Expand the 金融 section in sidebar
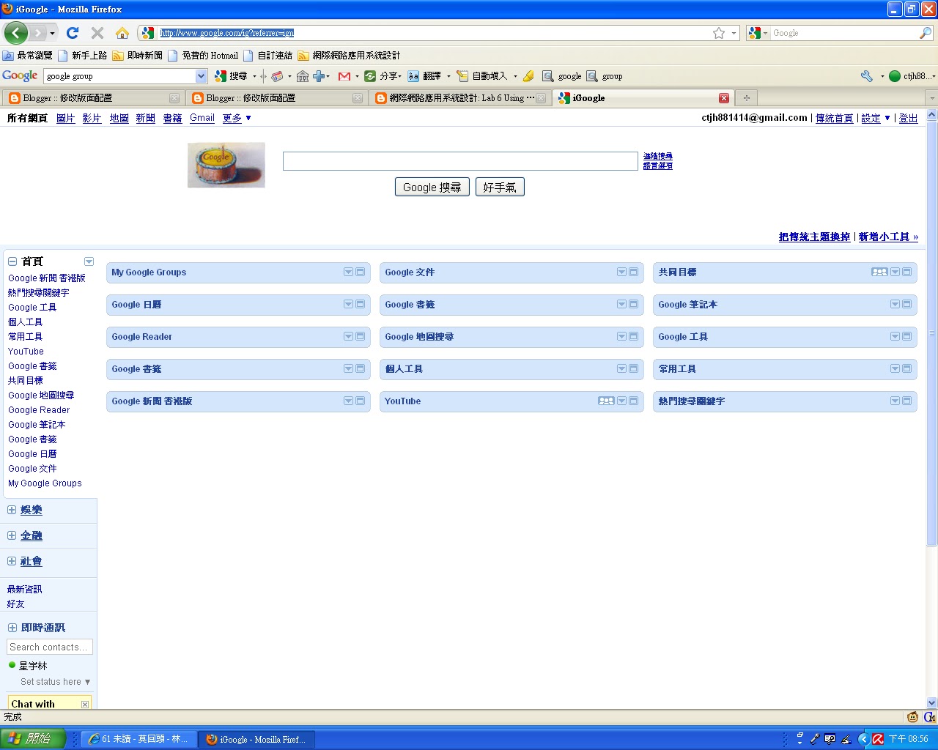 click(x=12, y=535)
